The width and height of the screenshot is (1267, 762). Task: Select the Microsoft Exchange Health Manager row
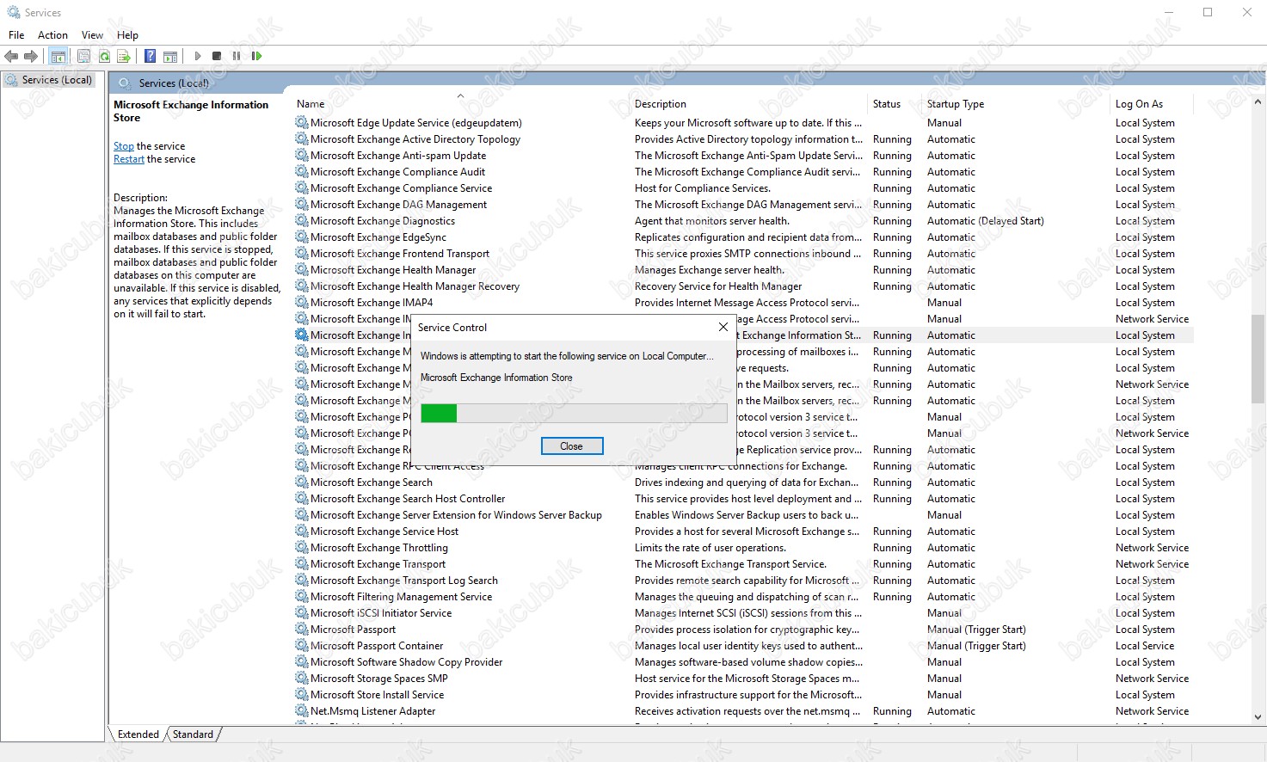point(744,270)
